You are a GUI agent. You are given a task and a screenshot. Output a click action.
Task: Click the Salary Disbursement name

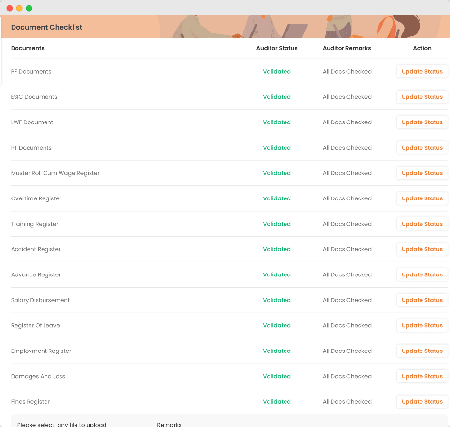[40, 300]
